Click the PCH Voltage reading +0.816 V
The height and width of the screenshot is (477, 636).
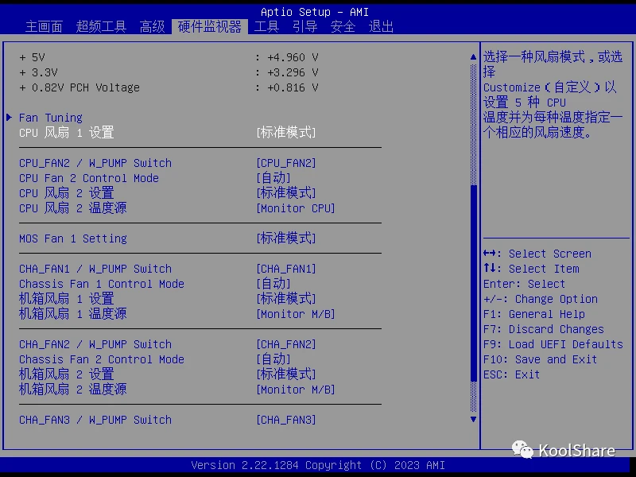[293, 87]
